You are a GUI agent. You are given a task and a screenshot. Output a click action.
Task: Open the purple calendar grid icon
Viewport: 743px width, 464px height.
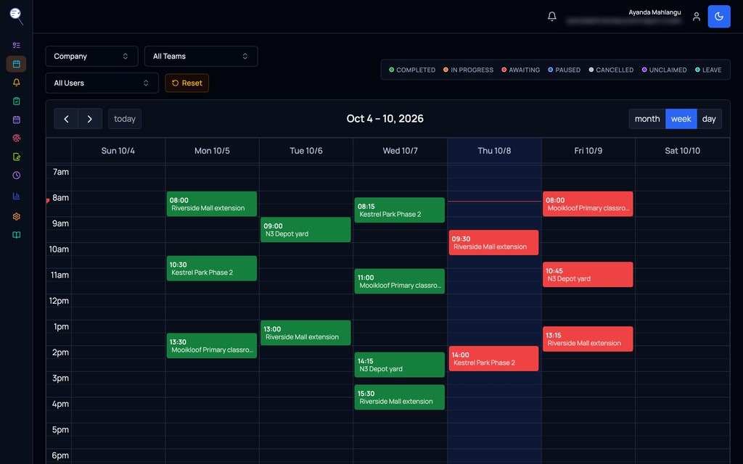[17, 120]
